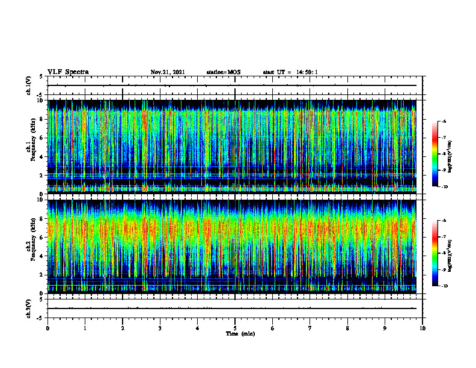Click the "station=MOS" header label
Image resolution: width=476 pixels, height=368 pixels.
[224, 72]
